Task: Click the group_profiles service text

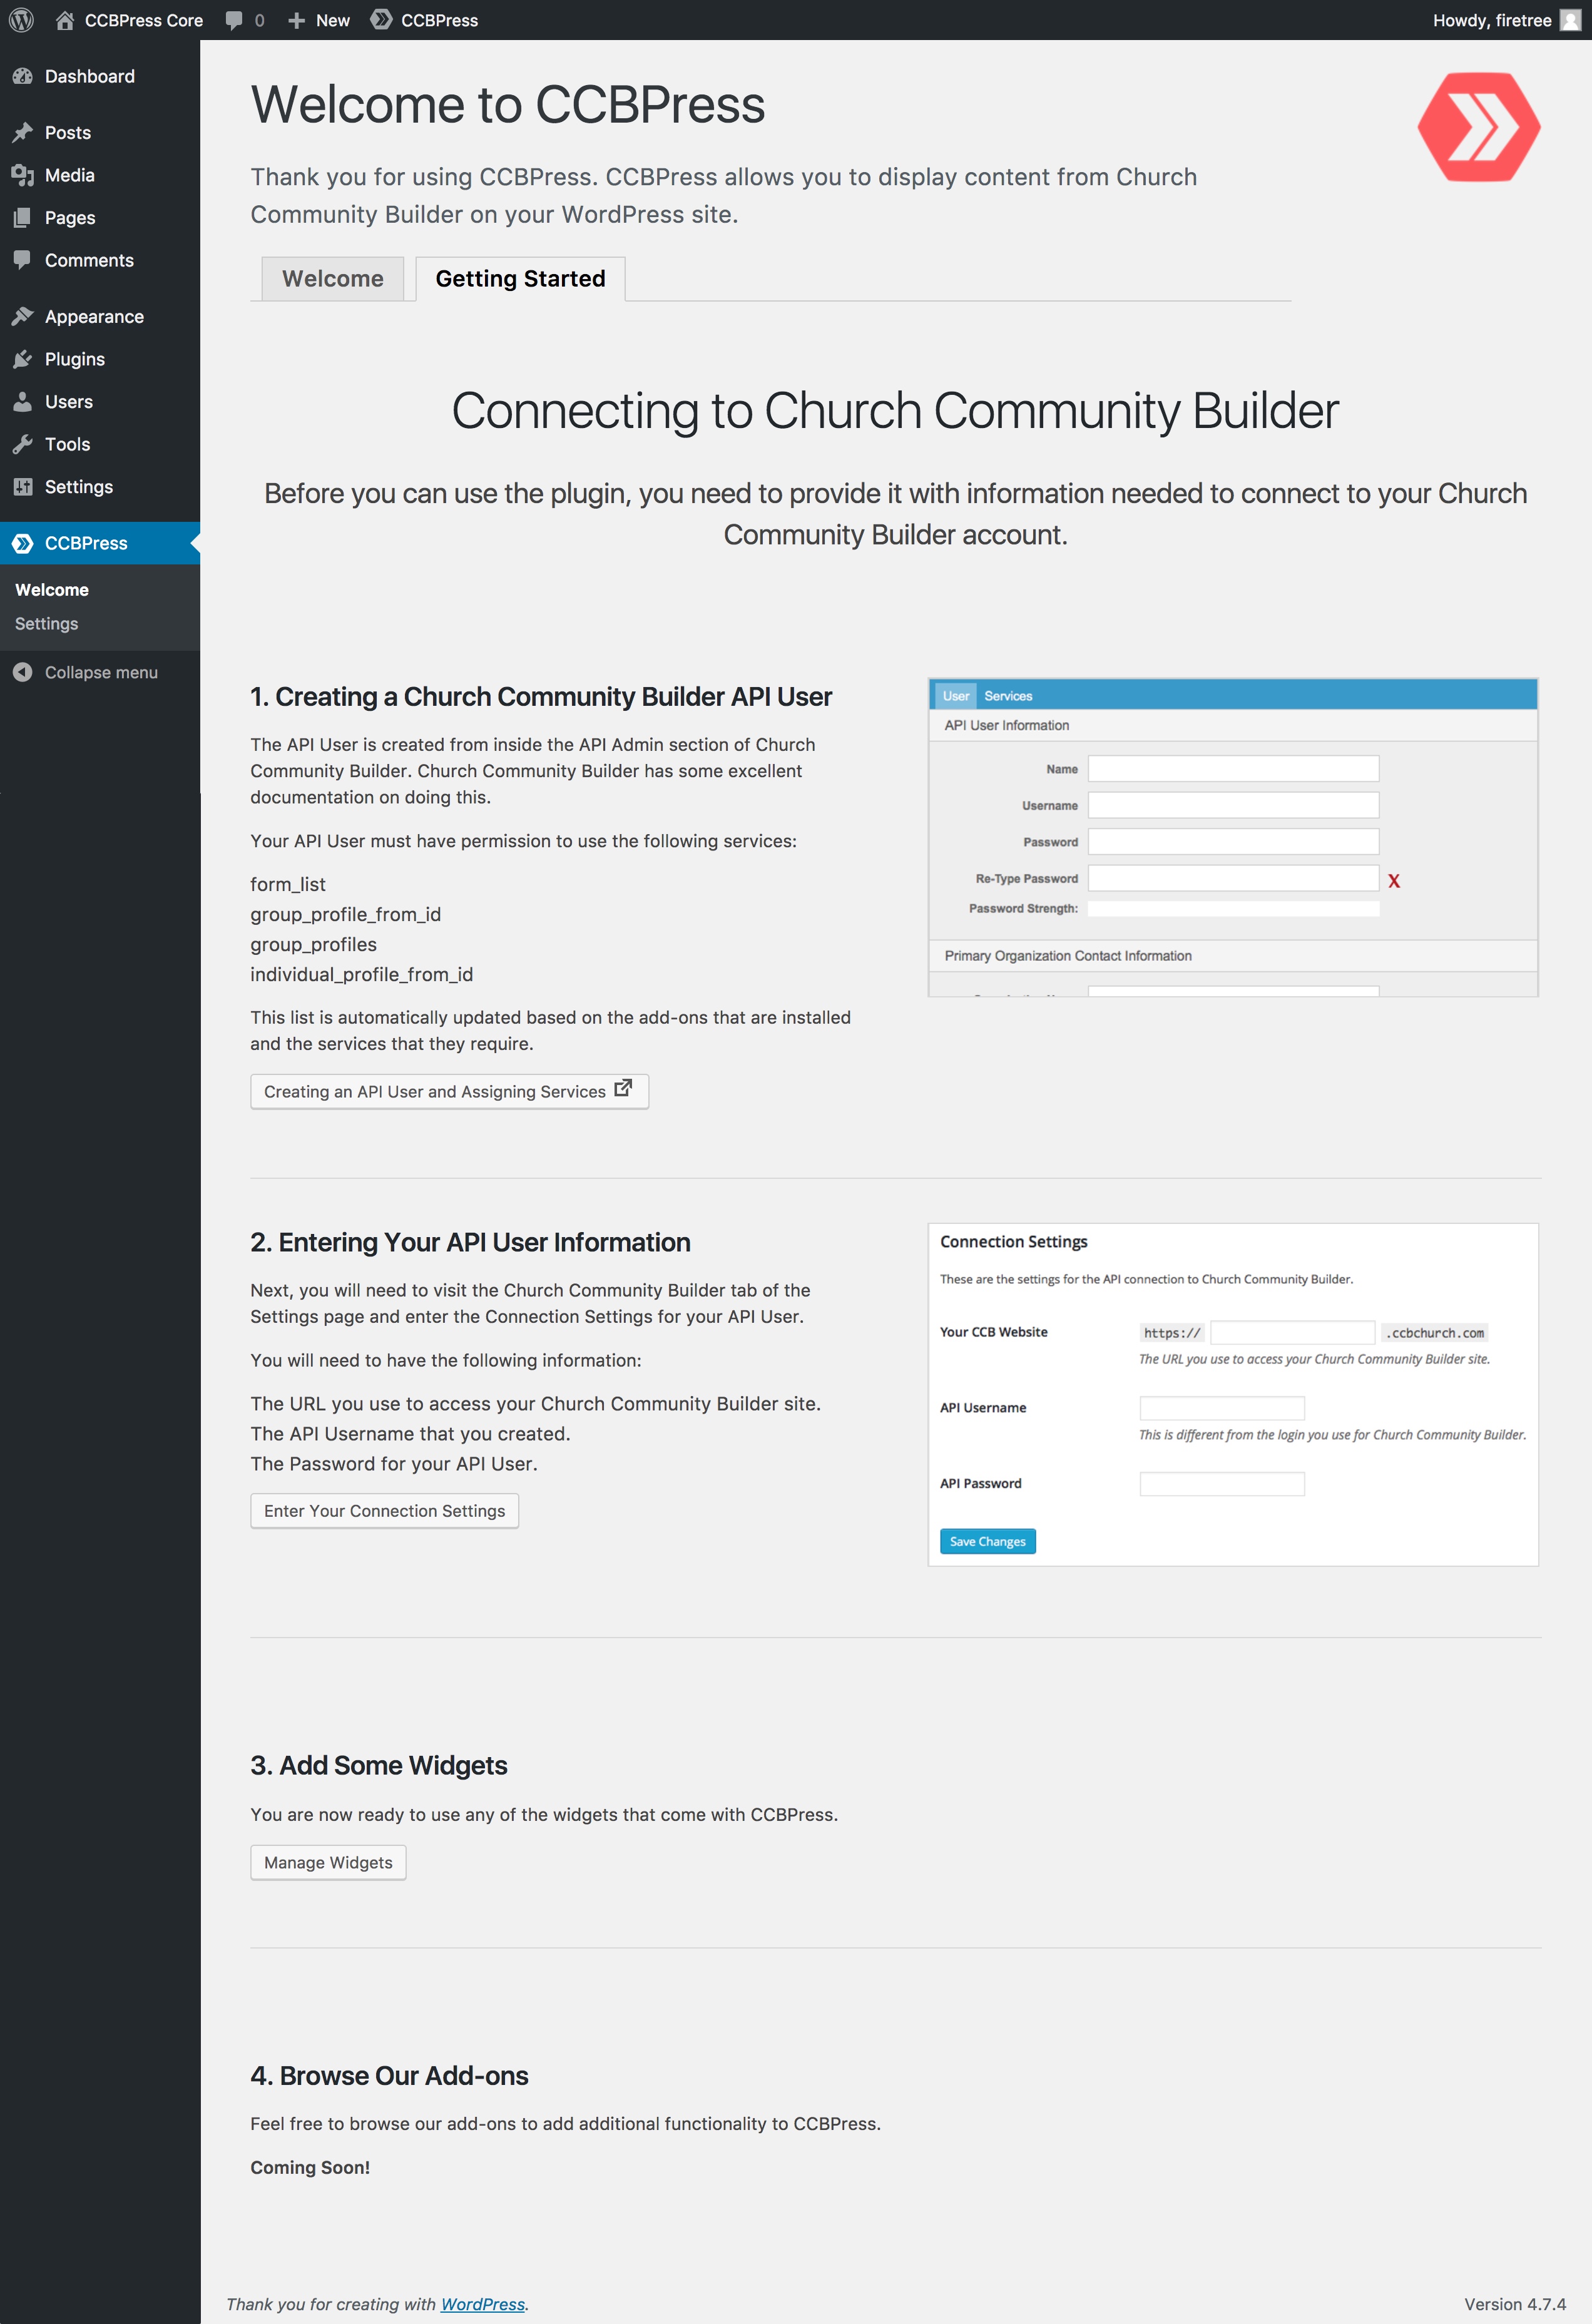Action: (314, 945)
